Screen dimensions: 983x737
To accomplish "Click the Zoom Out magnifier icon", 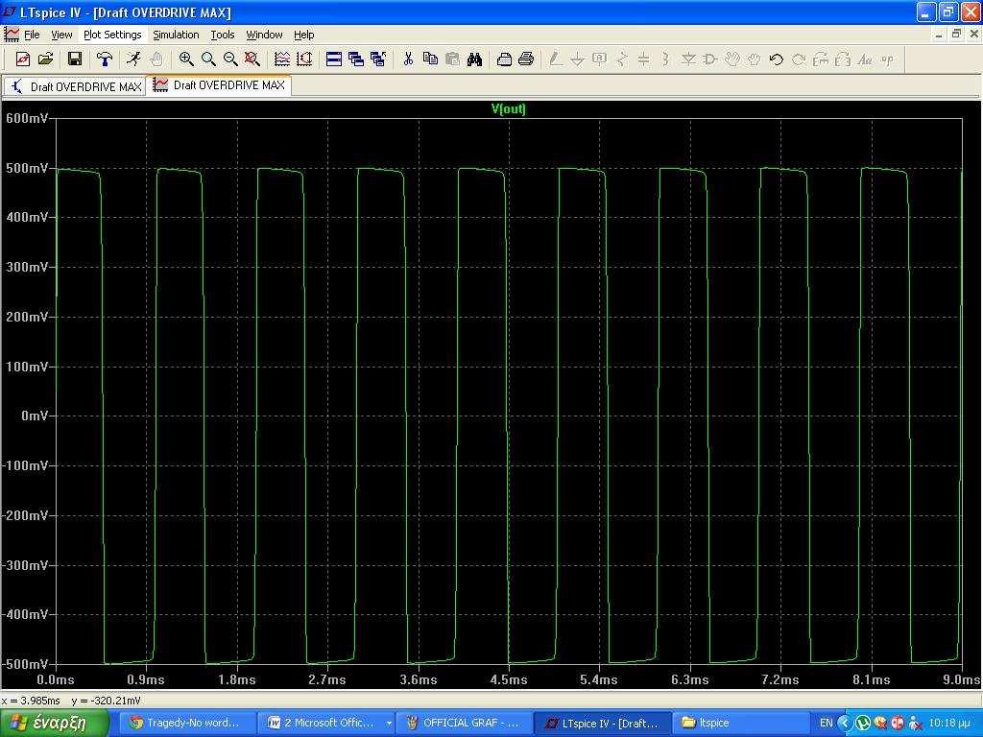I will coord(230,59).
